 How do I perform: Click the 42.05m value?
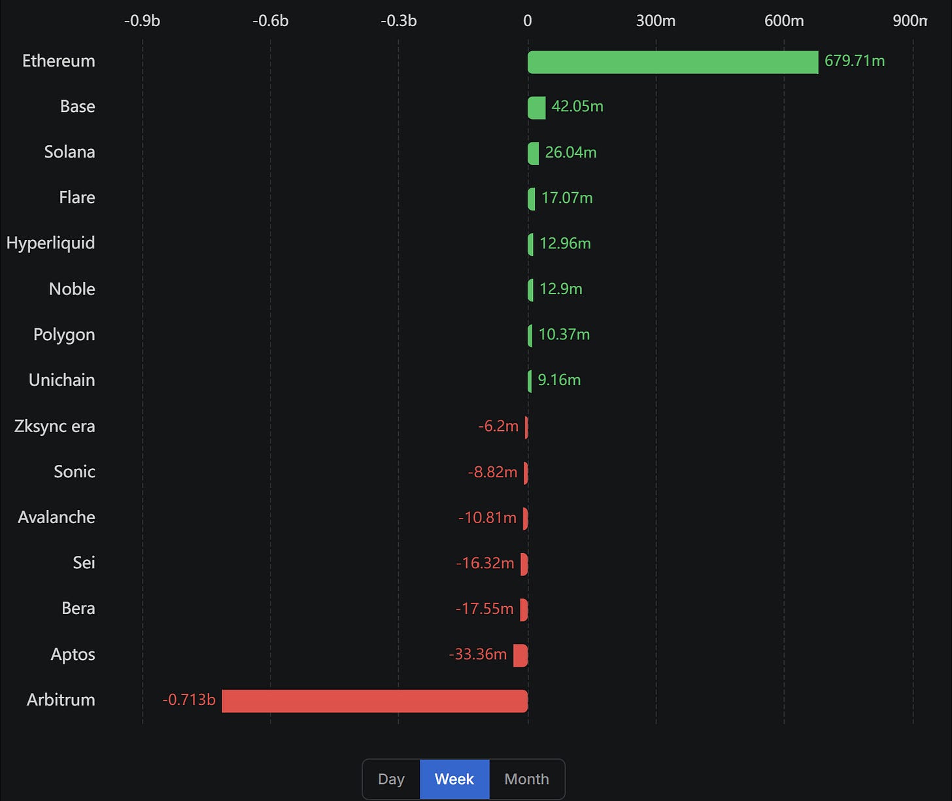[577, 107]
